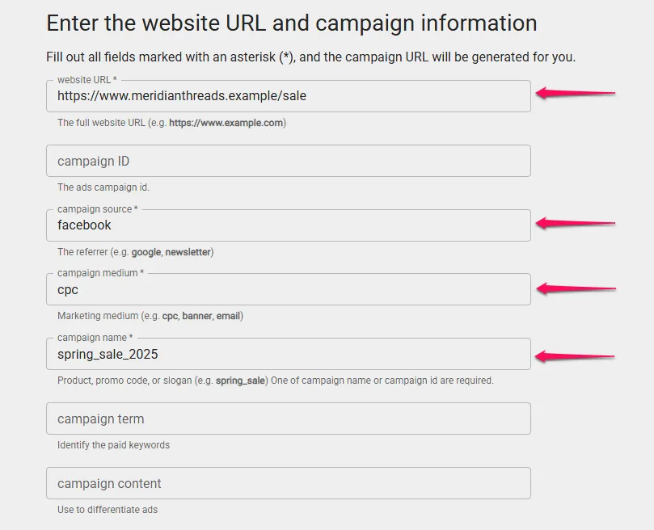The width and height of the screenshot is (654, 530).
Task: Click the "Fill out all fields" instruction text
Action: click(x=310, y=57)
